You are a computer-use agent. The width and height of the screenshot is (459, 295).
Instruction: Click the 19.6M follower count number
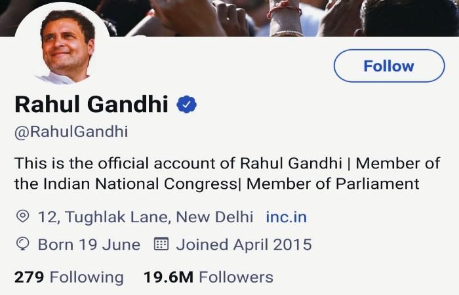168,277
